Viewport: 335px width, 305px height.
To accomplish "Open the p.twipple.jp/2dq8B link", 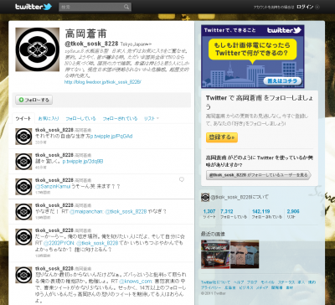I will [83, 162].
